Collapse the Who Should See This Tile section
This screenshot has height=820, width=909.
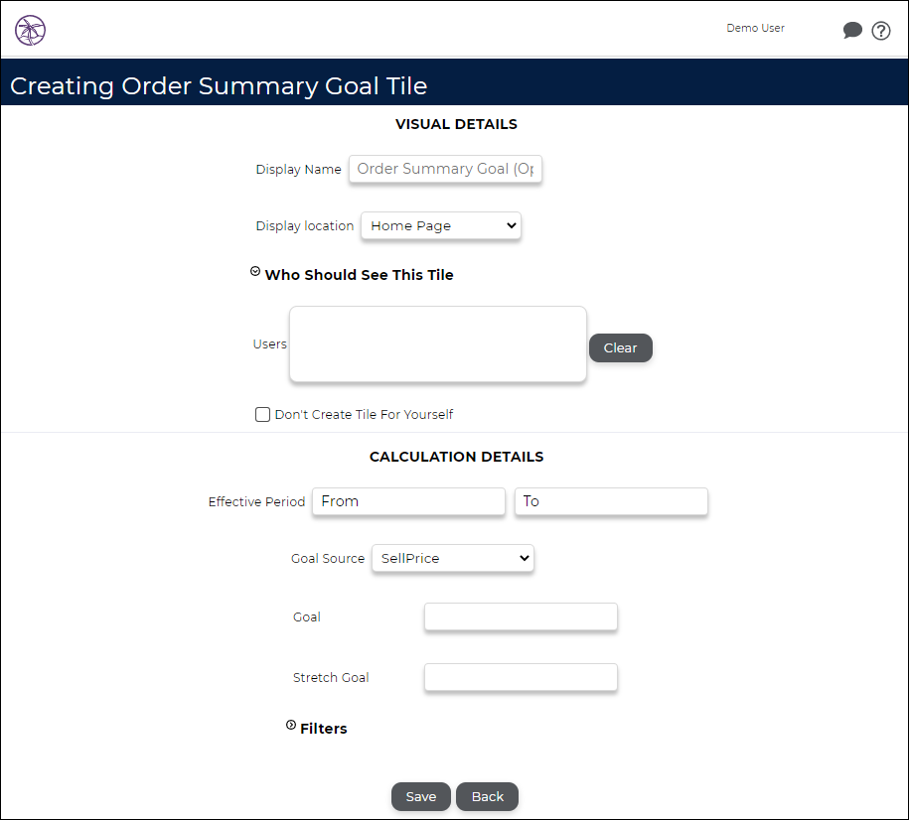point(254,269)
